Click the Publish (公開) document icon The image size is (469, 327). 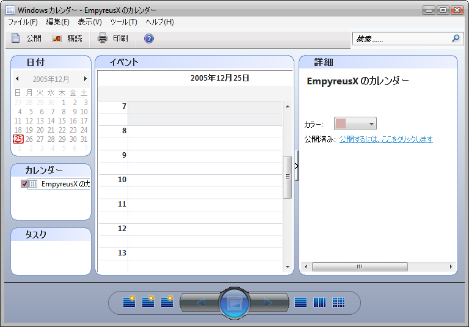[15, 38]
